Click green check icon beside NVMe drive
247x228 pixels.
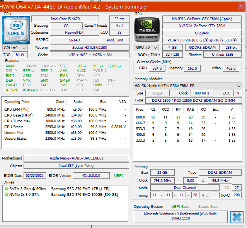7,194
